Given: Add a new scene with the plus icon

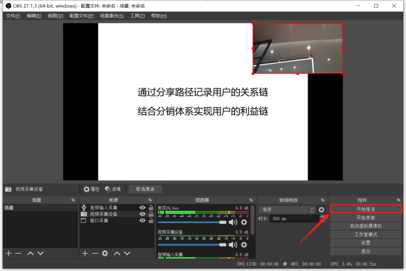Looking at the screenshot, I should pos(8,253).
